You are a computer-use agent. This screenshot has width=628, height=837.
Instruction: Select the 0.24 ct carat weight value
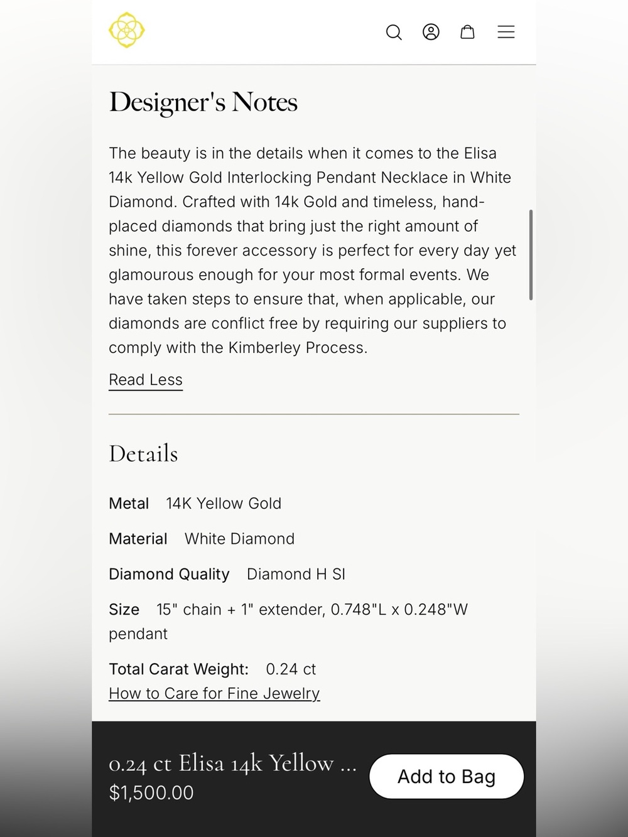[x=291, y=669]
